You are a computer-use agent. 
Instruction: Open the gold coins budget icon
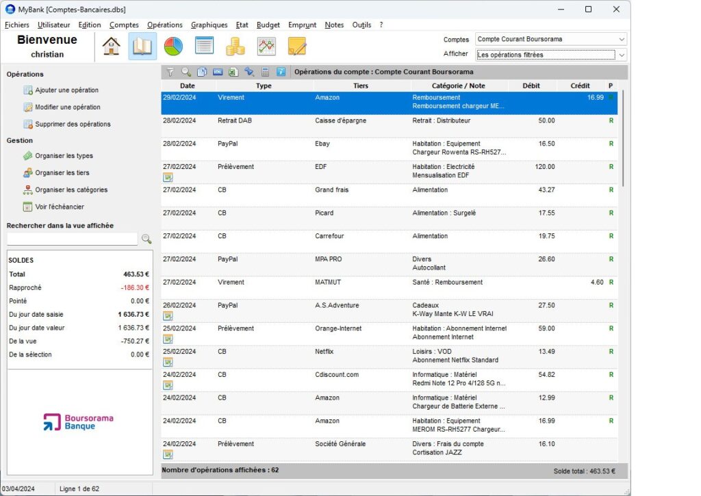click(235, 46)
